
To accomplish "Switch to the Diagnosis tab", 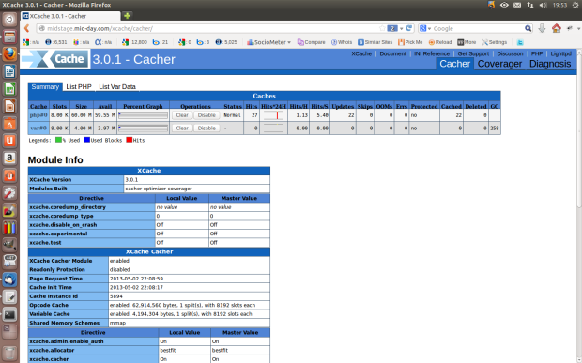I will pos(550,64).
